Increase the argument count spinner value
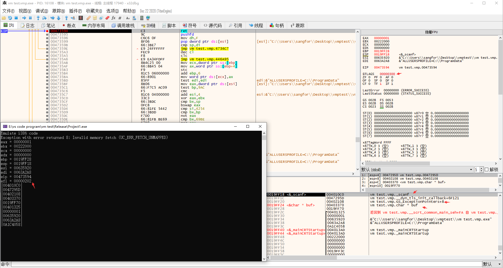This screenshot has height=268, width=503. tap(482, 168)
